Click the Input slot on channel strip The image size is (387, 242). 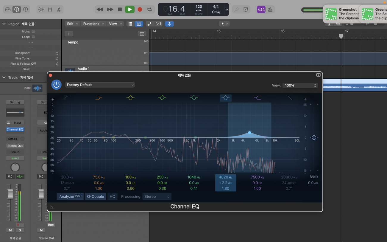click(x=18, y=123)
